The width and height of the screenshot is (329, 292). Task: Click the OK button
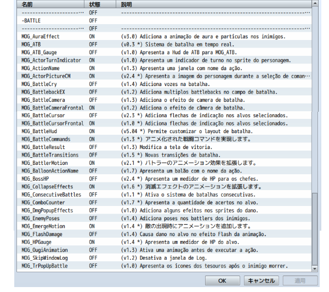point(222,280)
